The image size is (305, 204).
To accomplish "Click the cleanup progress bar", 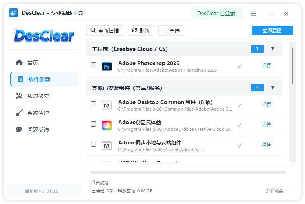I will coord(188,172).
